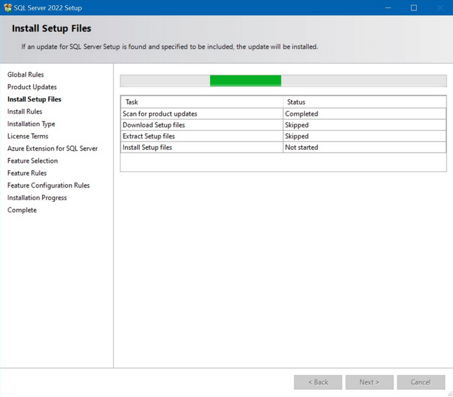
Task: Open the Install Rules step
Action: tap(25, 112)
